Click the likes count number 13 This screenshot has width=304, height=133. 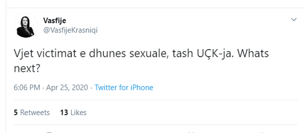point(64,112)
